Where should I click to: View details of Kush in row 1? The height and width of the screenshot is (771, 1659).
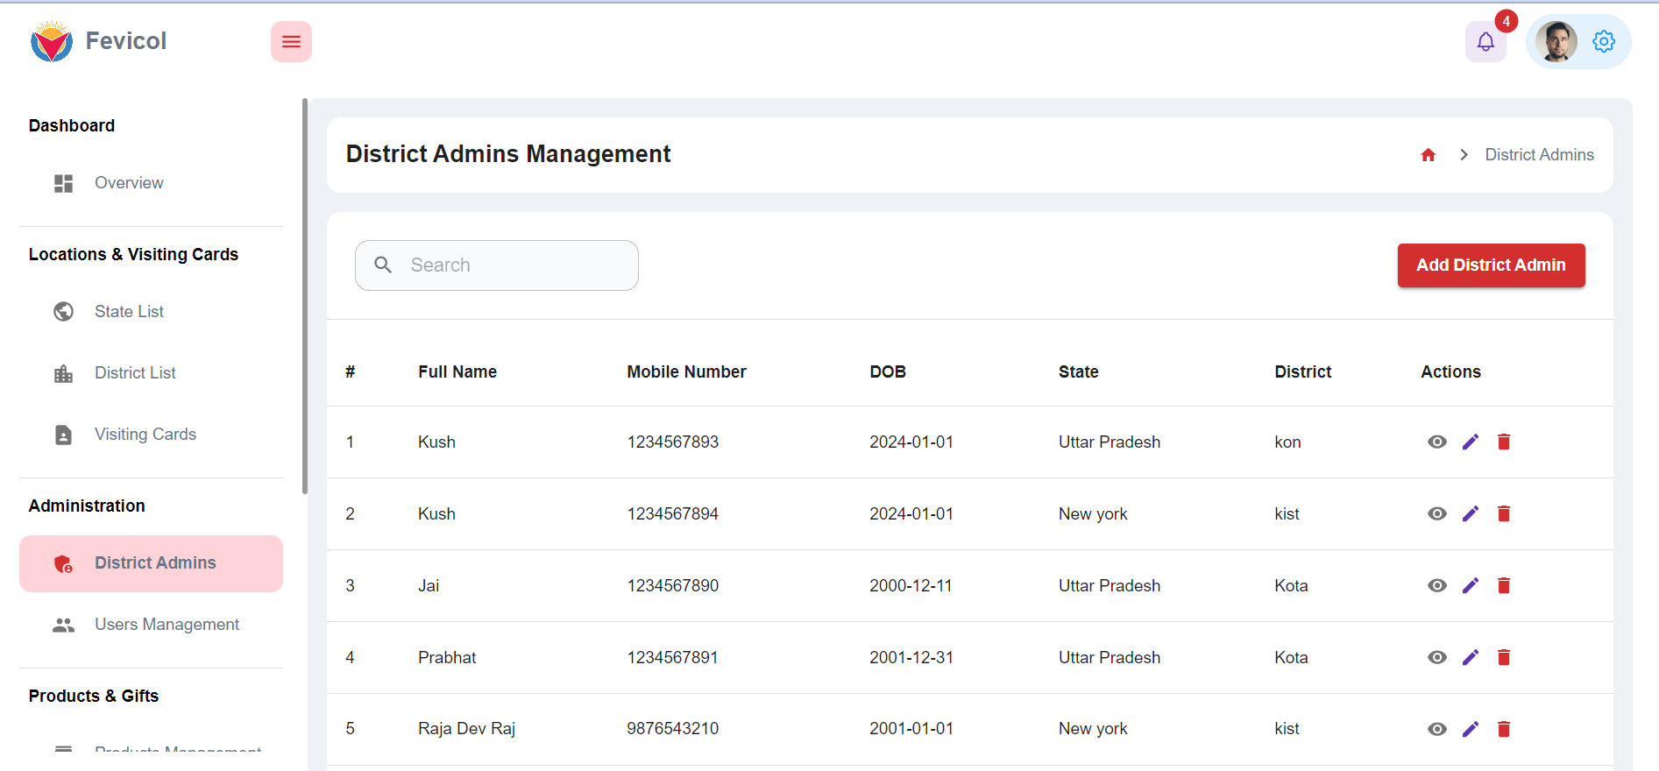click(x=1436, y=442)
